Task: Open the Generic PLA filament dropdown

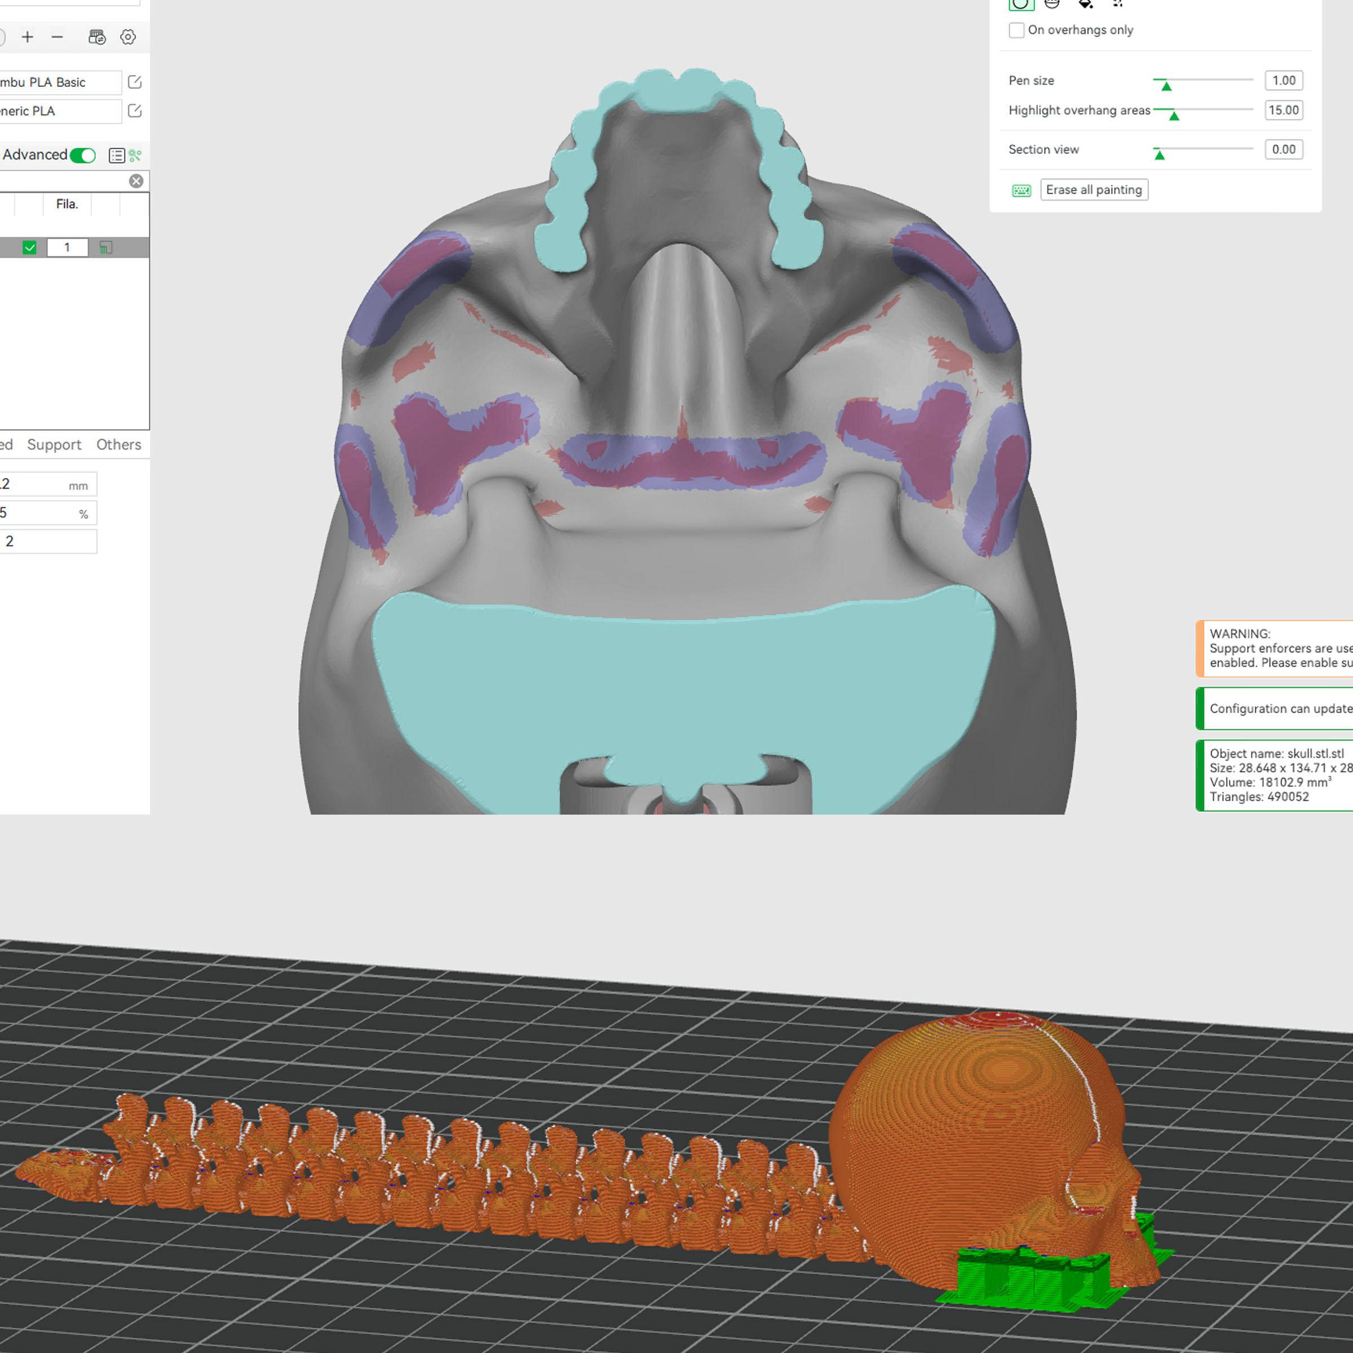Action: click(x=60, y=112)
